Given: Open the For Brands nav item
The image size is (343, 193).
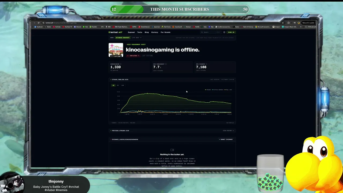Looking at the screenshot, I should (165, 32).
